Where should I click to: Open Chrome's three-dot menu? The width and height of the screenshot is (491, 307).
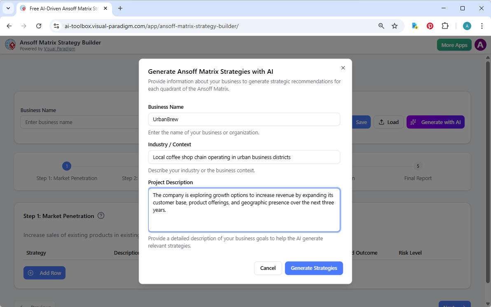point(482,26)
